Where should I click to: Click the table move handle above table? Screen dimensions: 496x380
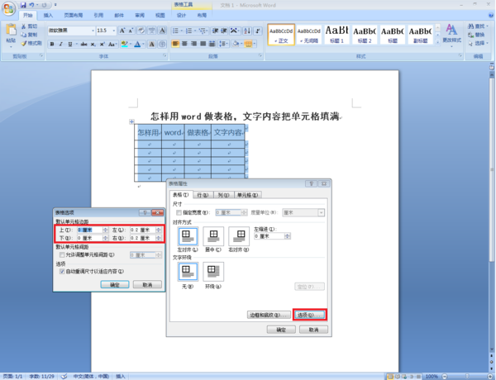coord(131,121)
